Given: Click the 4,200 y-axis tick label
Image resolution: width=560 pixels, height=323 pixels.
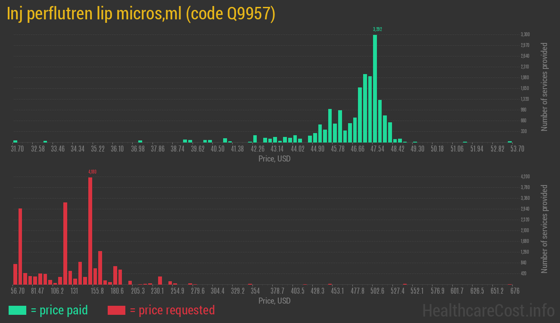Looking at the screenshot, I should (x=525, y=177).
